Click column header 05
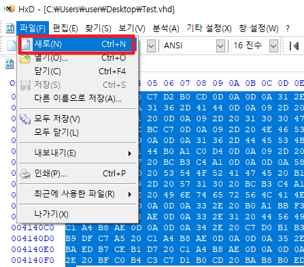Screen dimensions: 304x267 coord(152,83)
